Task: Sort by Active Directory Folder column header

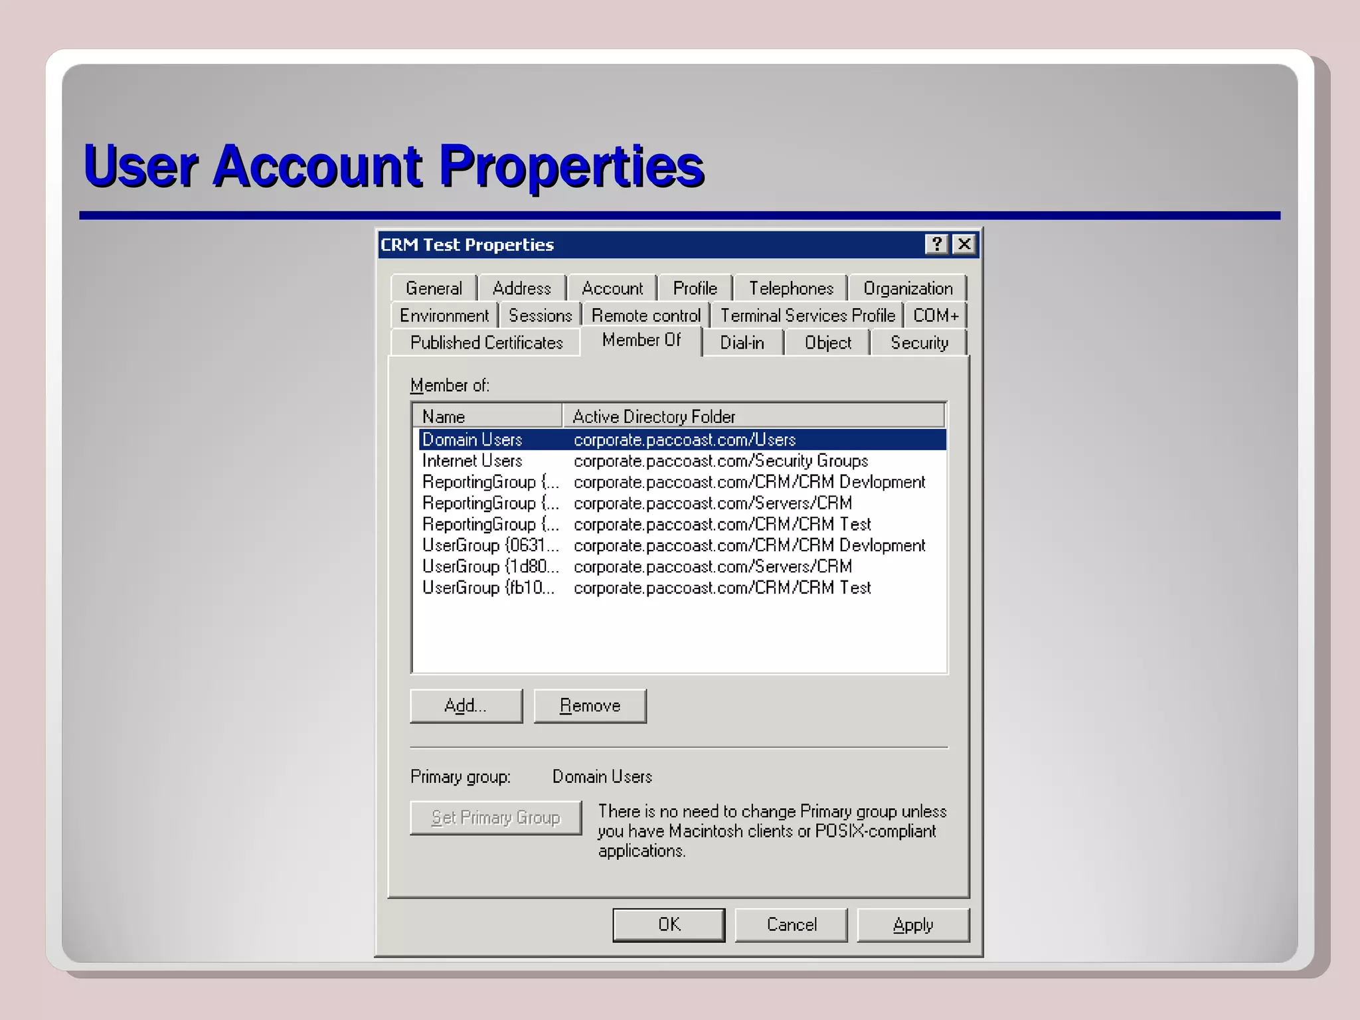Action: pos(754,416)
